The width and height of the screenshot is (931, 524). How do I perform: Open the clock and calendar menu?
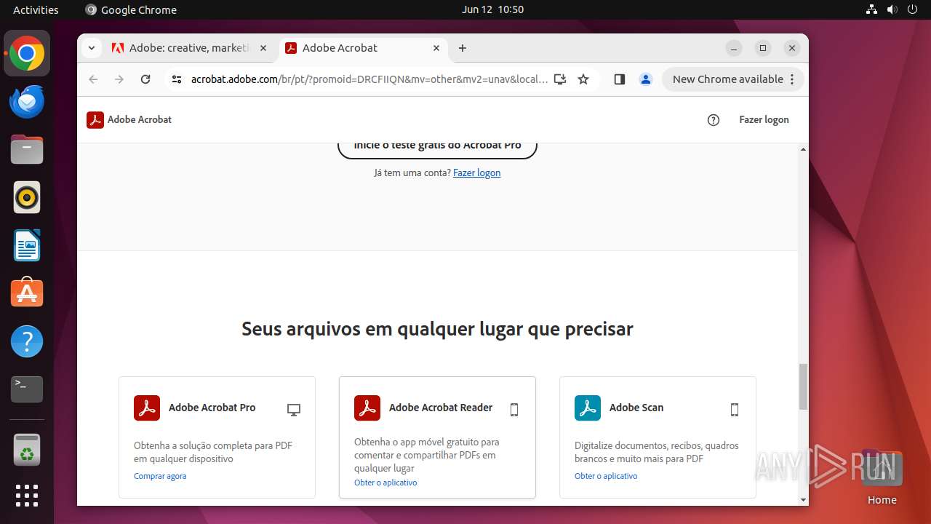[492, 9]
